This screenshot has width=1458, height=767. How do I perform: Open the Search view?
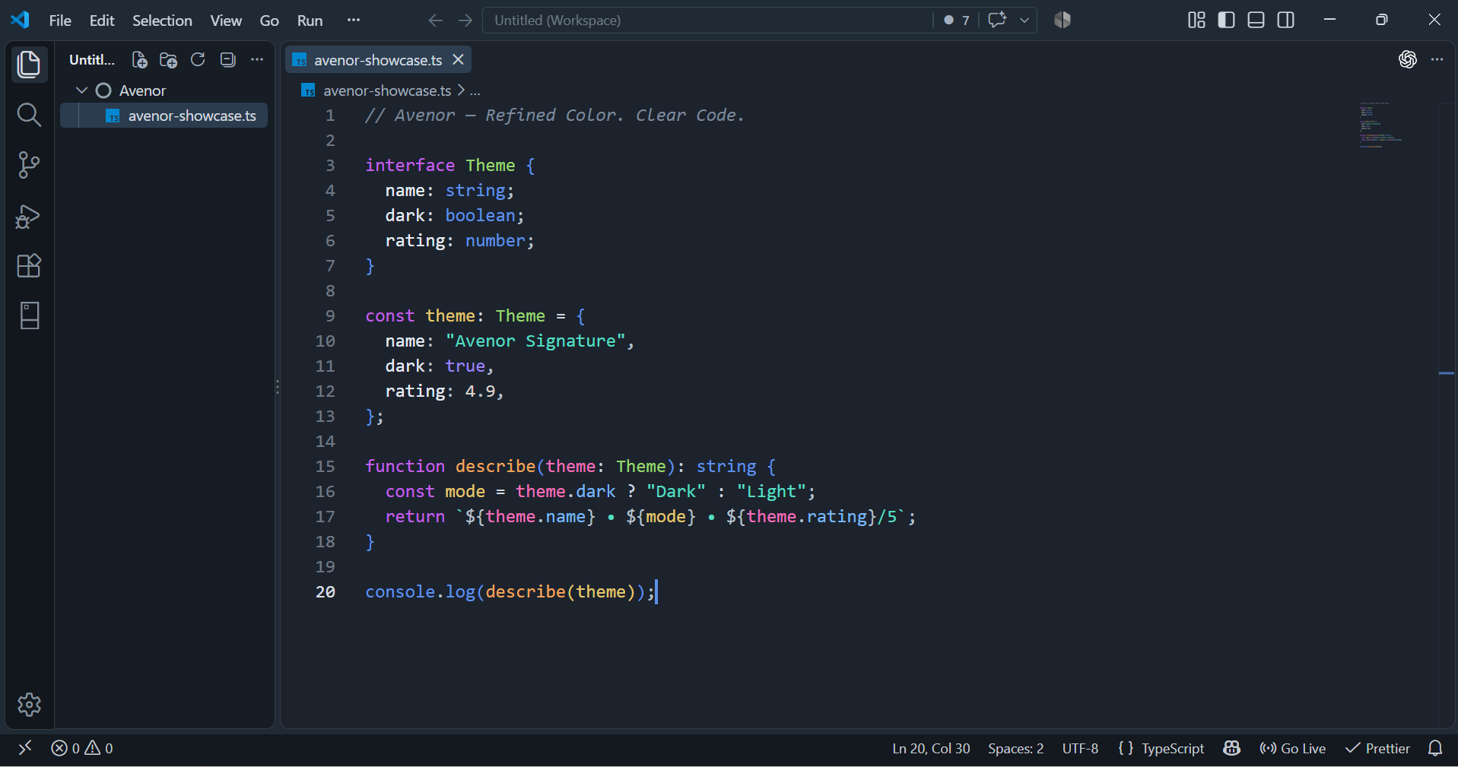[29, 115]
